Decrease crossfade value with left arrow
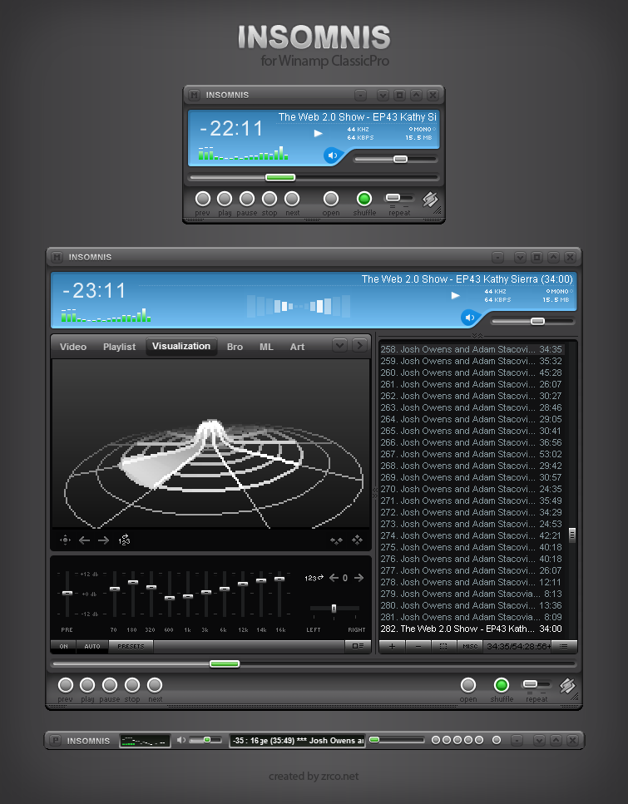Image resolution: width=628 pixels, height=804 pixels. pos(334,578)
